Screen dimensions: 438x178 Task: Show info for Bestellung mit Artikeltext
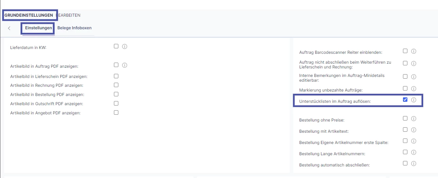(414, 130)
